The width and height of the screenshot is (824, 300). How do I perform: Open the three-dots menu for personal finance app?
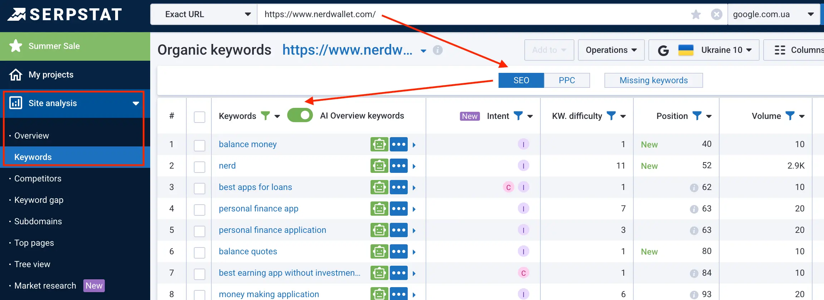coord(399,209)
